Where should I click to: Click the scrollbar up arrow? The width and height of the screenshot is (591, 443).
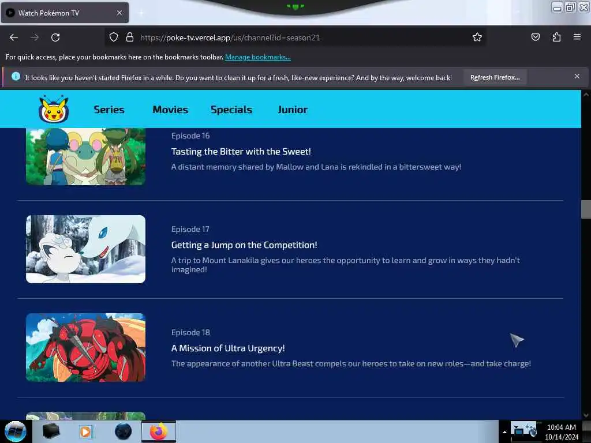pyautogui.click(x=586, y=94)
